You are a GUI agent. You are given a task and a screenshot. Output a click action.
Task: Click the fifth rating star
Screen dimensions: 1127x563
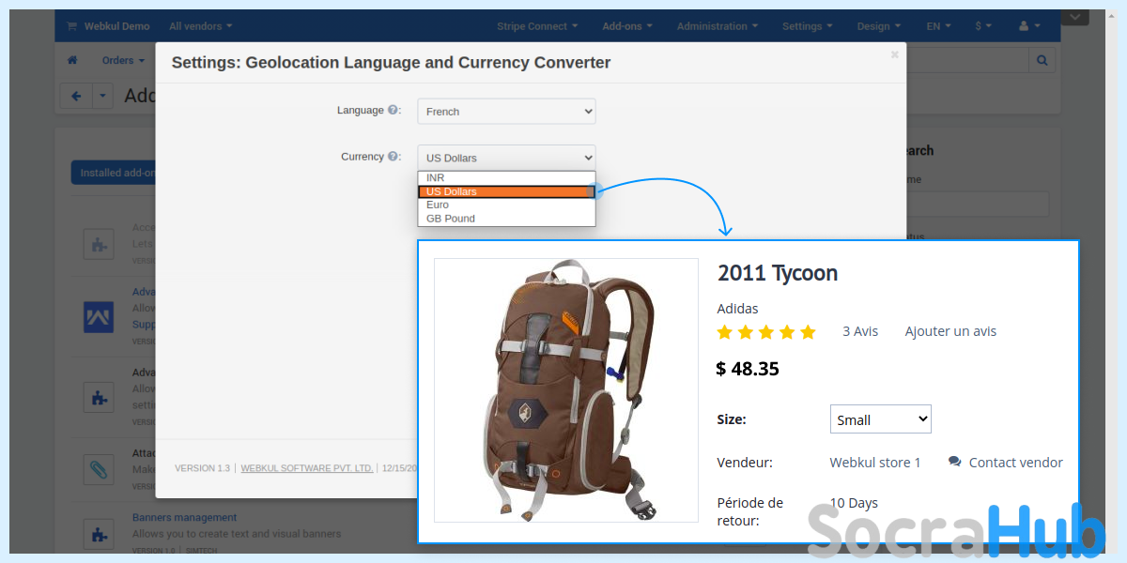[x=808, y=332]
